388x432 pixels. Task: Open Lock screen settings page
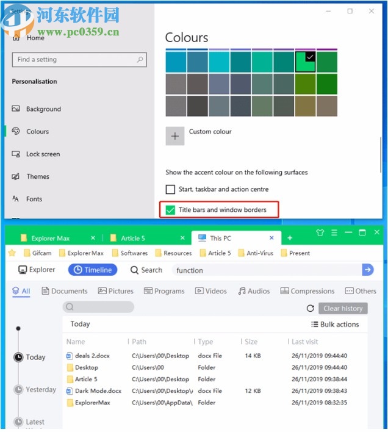click(x=43, y=154)
